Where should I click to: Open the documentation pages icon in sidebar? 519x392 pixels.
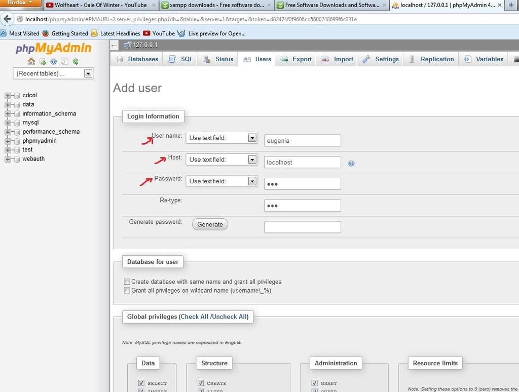coord(64,61)
